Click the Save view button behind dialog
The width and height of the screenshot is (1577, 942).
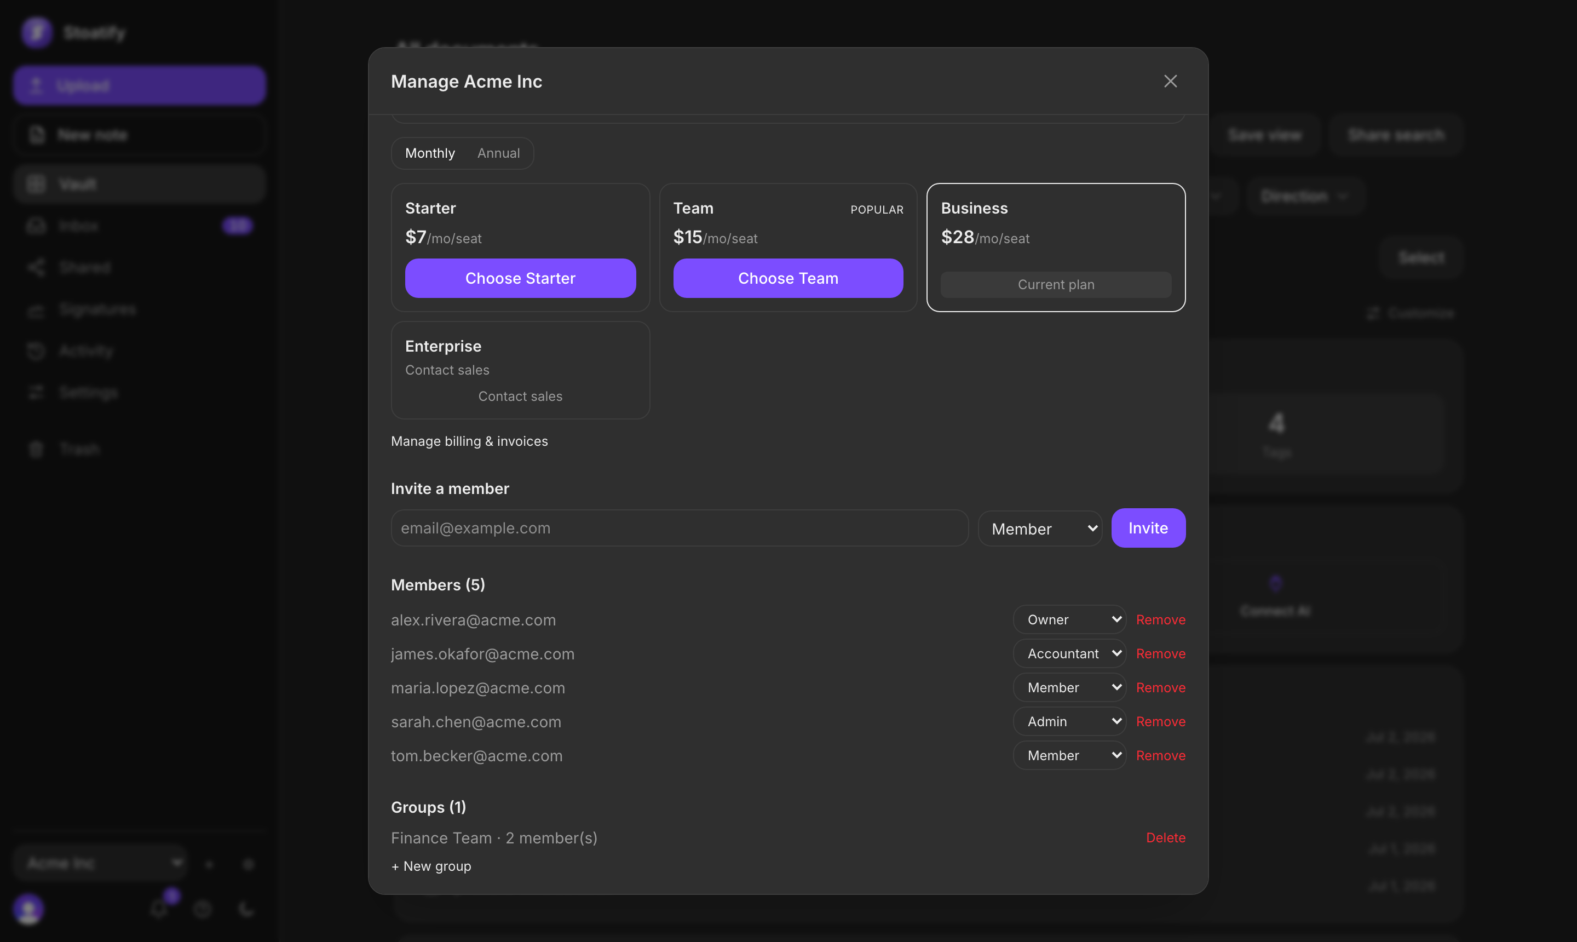coord(1265,135)
